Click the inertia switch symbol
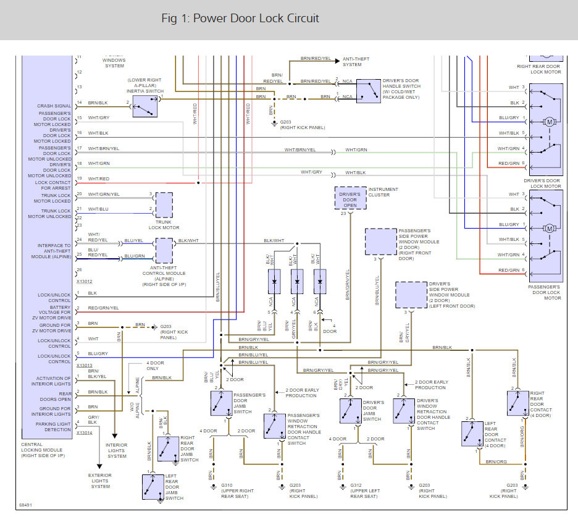The width and height of the screenshot is (578, 522). pos(145,106)
